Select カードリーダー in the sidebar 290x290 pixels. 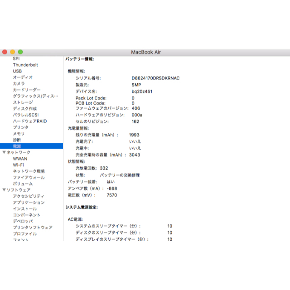tap(27, 90)
